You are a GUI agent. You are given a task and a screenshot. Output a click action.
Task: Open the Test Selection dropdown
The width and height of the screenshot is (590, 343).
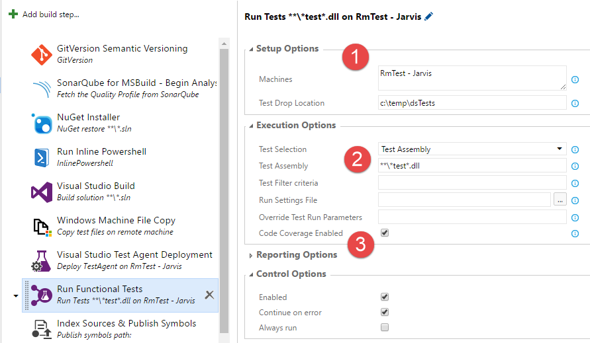472,149
